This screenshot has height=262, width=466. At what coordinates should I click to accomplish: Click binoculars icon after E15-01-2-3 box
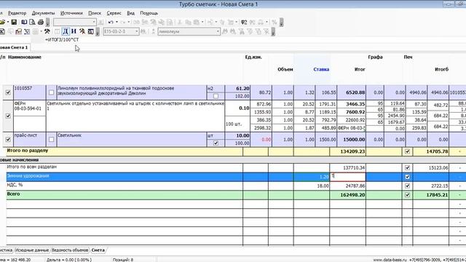coord(143,31)
